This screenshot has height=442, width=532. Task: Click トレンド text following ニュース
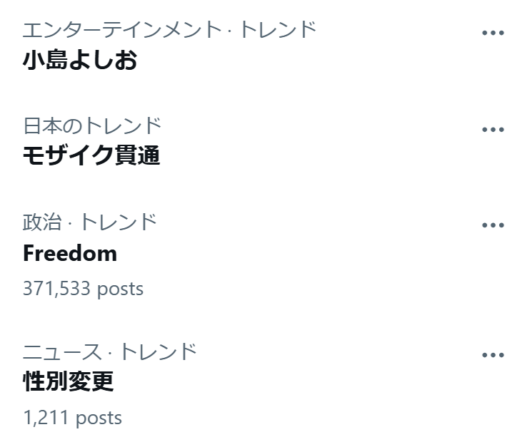click(157, 351)
